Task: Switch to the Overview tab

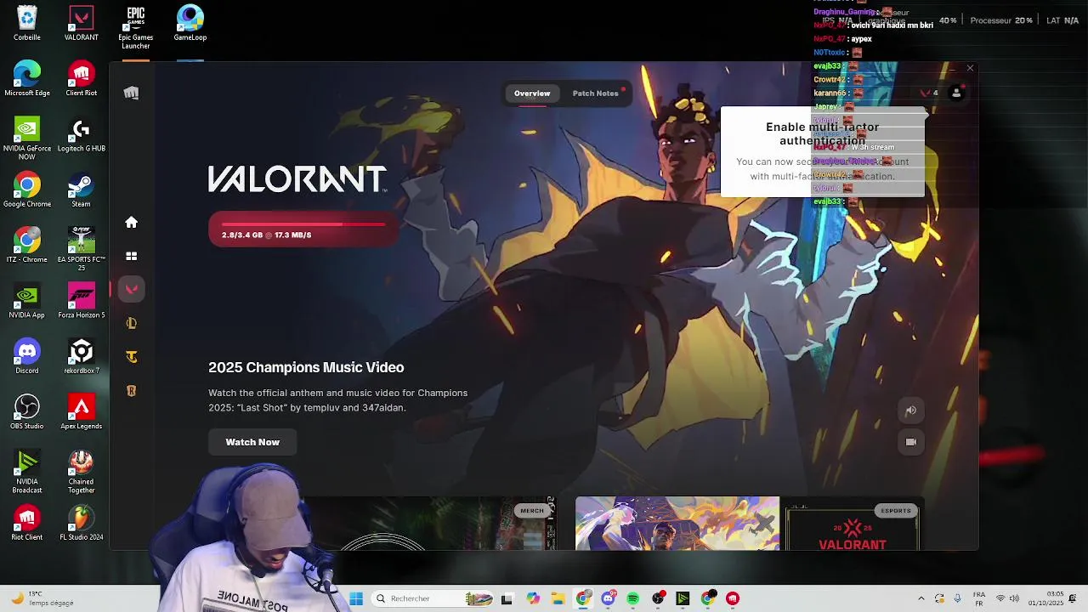Action: (x=532, y=93)
